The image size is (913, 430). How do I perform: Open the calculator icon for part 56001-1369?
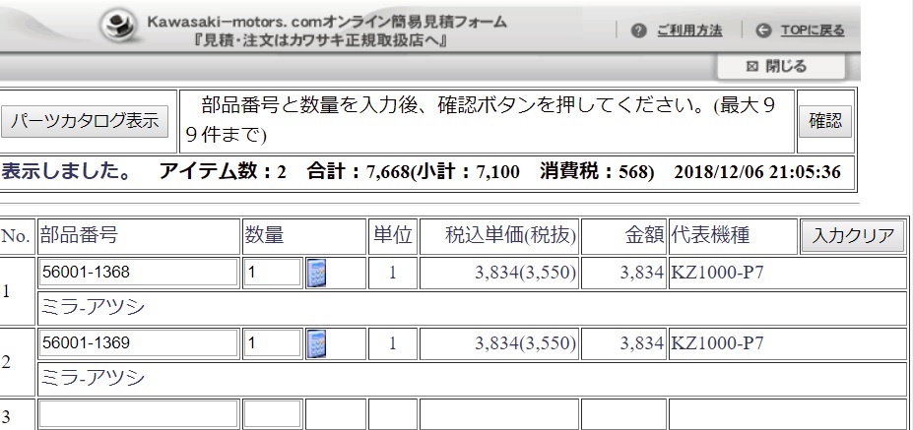(317, 344)
